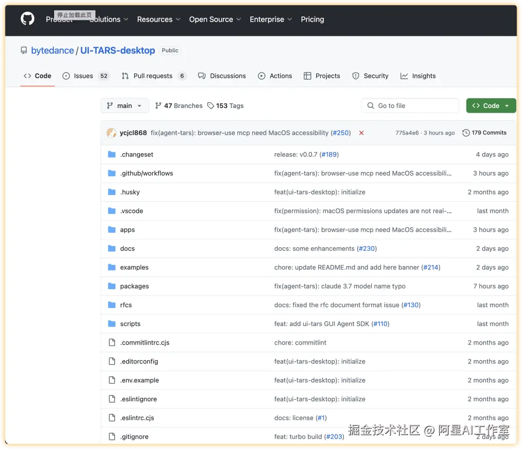Open the UI-TARS-desktop repository link
Image resolution: width=522 pixels, height=449 pixels.
point(117,50)
